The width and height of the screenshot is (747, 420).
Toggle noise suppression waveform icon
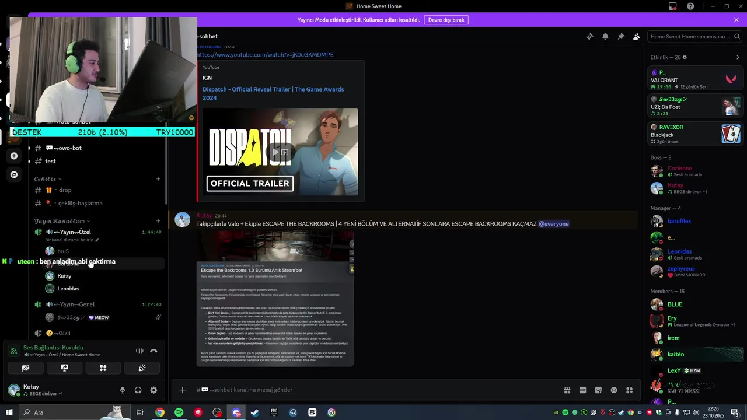click(x=139, y=351)
